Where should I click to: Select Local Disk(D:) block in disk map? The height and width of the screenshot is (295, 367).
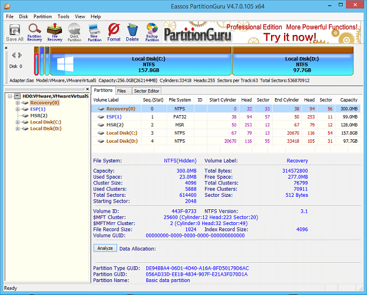tap(293, 61)
